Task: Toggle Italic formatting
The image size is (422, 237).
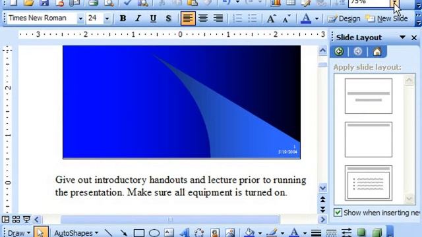Action: pos(138,18)
